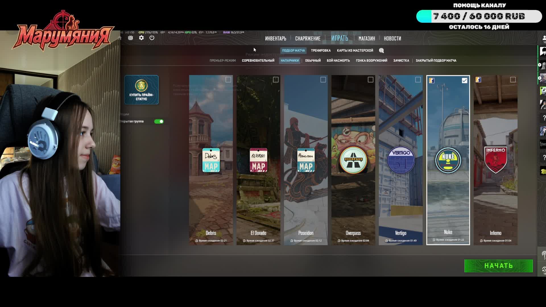Choose the ГОНКА ВООРУЖЕНИЙ mode
Image resolution: width=546 pixels, height=307 pixels.
coord(371,61)
